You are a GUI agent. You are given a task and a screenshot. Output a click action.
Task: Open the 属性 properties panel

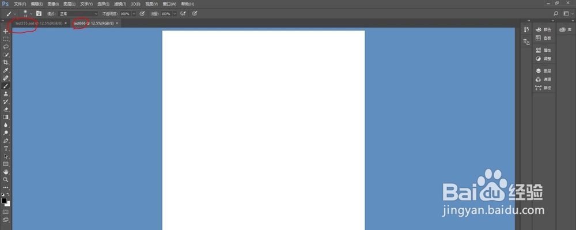[x=544, y=50]
